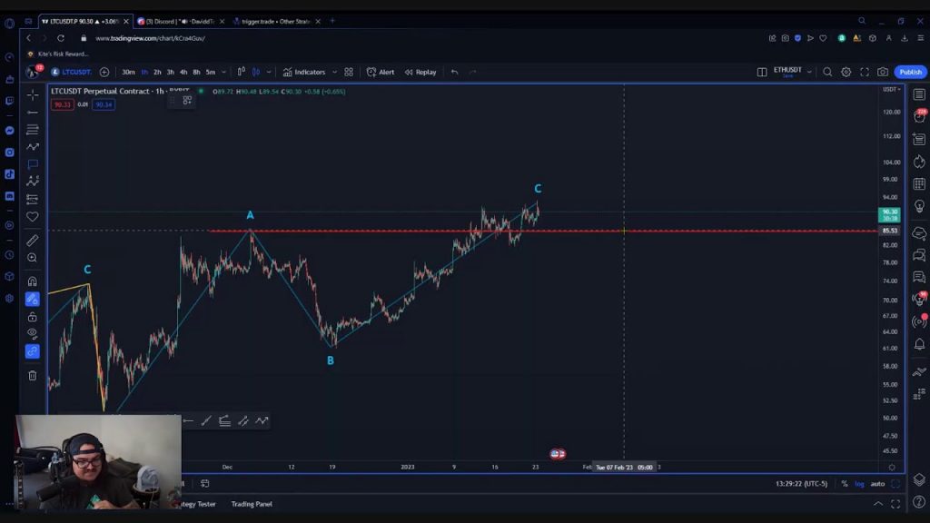
Task: Select the 4h timeframe
Action: (183, 72)
